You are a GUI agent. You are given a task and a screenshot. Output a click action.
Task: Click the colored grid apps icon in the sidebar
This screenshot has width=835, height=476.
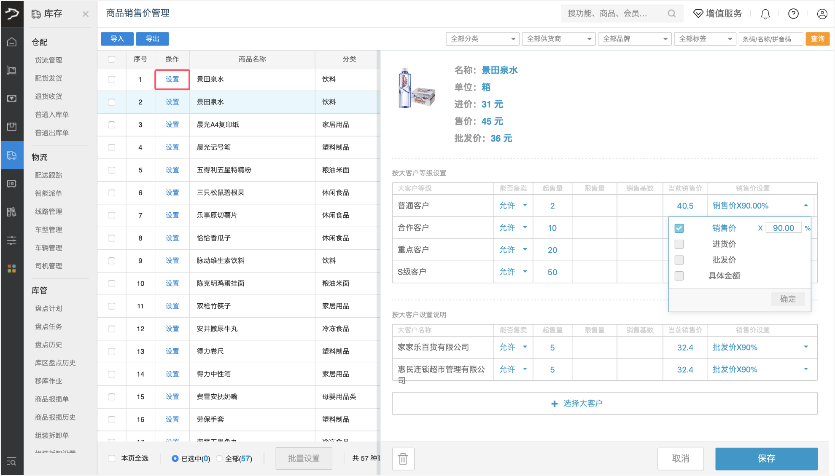pos(12,268)
